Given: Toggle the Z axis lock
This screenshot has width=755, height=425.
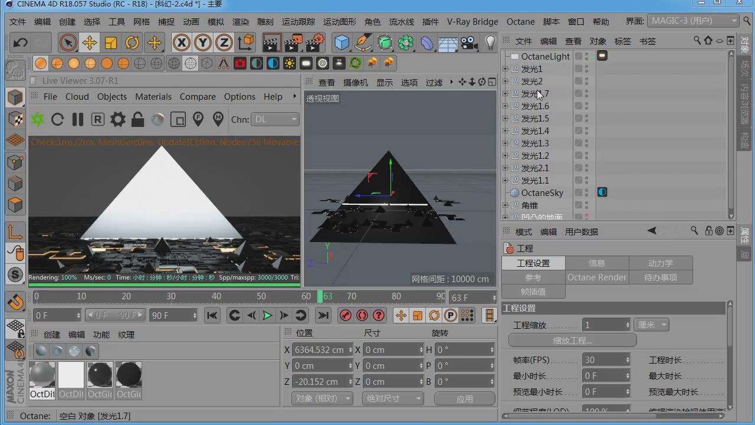Looking at the screenshot, I should coord(224,42).
